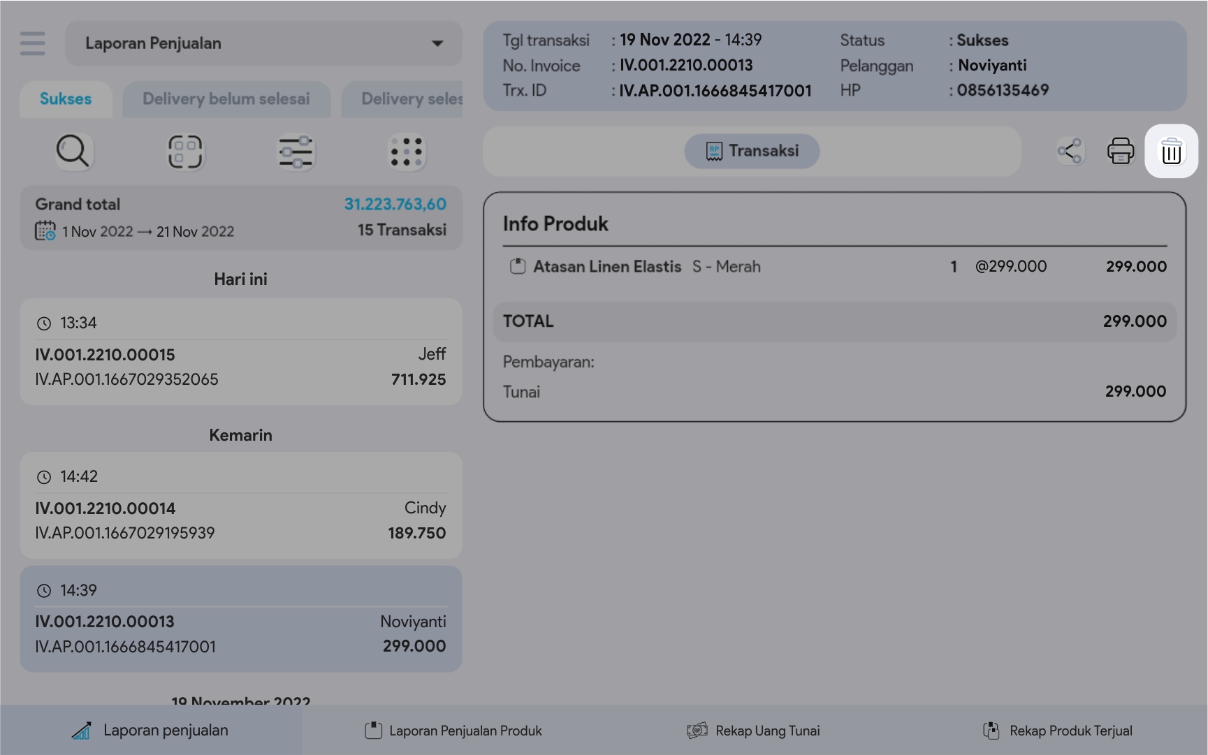Open Rekap Produk Terjual
This screenshot has width=1208, height=755.
click(x=1058, y=731)
